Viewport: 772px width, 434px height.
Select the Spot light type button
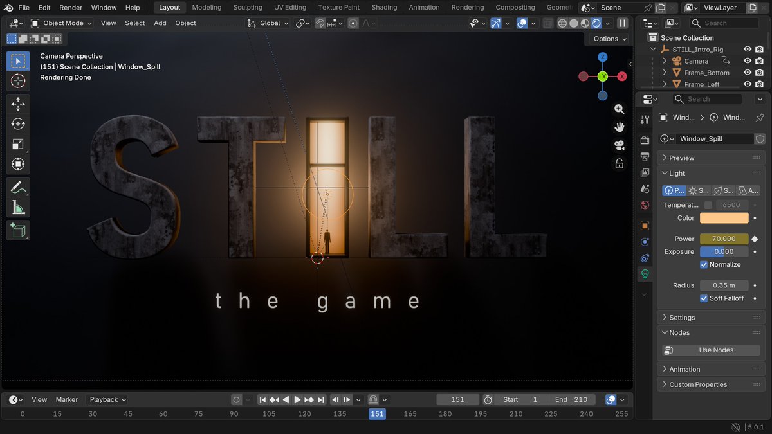point(724,190)
